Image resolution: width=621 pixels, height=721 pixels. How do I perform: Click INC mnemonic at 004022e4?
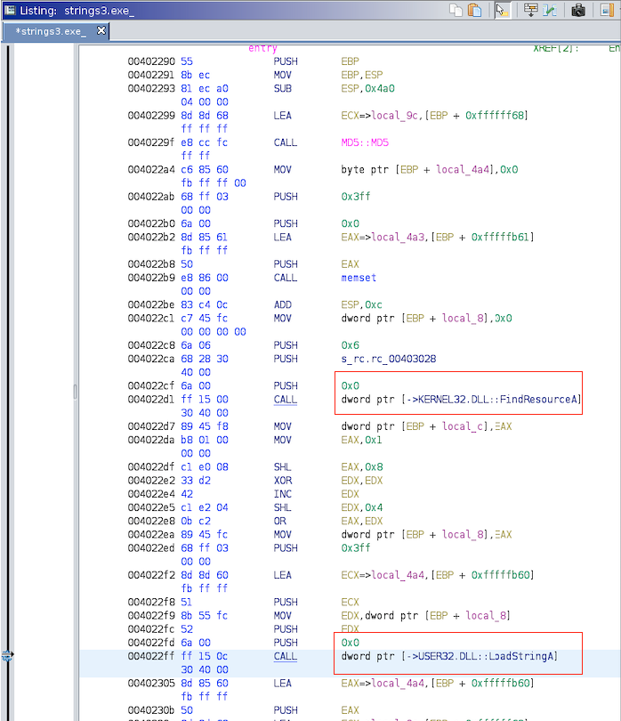click(283, 494)
